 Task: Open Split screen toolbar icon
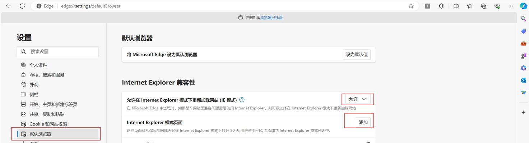pos(456,6)
